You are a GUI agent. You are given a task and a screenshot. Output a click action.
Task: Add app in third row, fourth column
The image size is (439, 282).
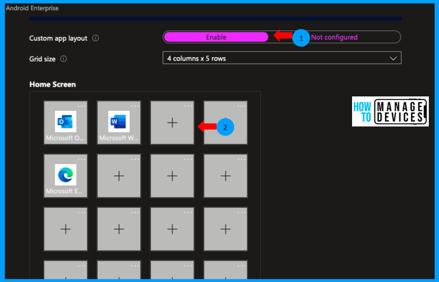tap(225, 229)
